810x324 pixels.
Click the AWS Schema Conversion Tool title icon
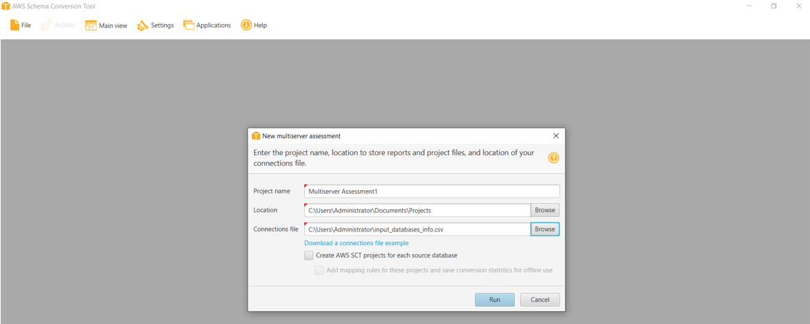tap(5, 6)
